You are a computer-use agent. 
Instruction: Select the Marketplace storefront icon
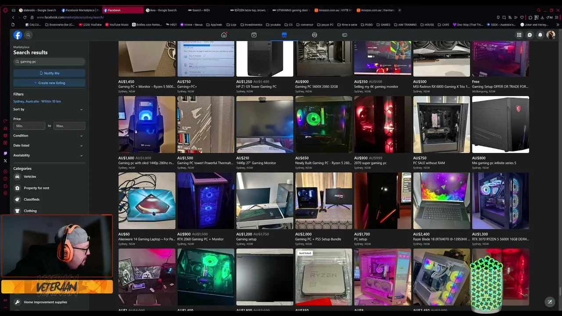284,35
